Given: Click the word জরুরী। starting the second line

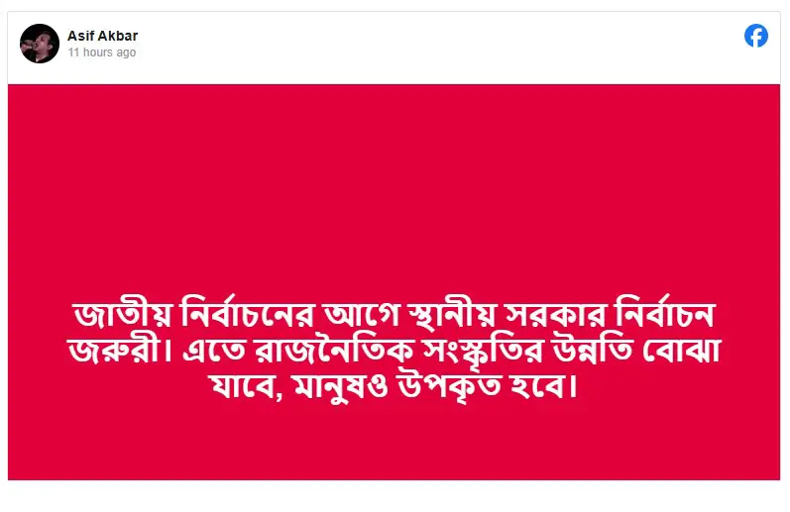Looking at the screenshot, I should tap(119, 351).
